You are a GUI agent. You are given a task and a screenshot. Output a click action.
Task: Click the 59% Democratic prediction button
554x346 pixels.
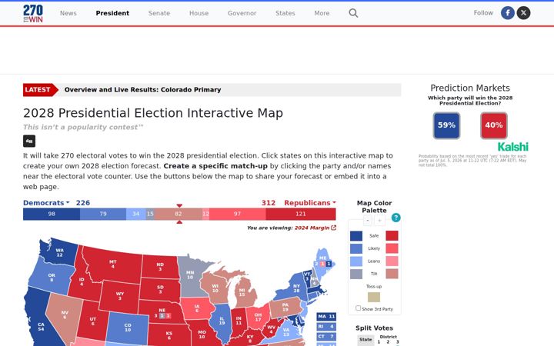pyautogui.click(x=446, y=125)
